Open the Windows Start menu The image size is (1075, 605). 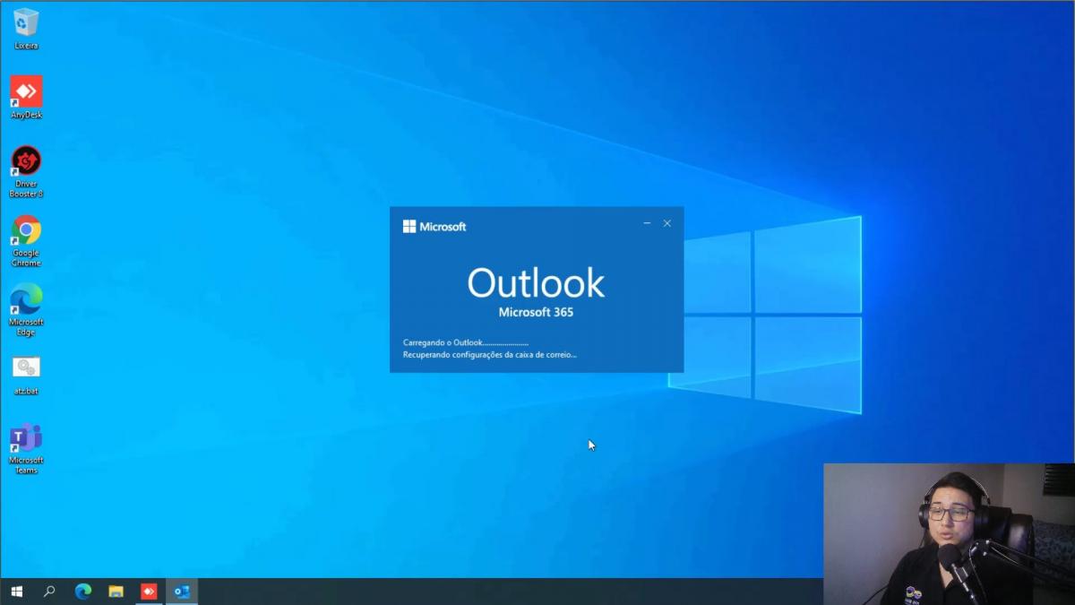pos(16,592)
